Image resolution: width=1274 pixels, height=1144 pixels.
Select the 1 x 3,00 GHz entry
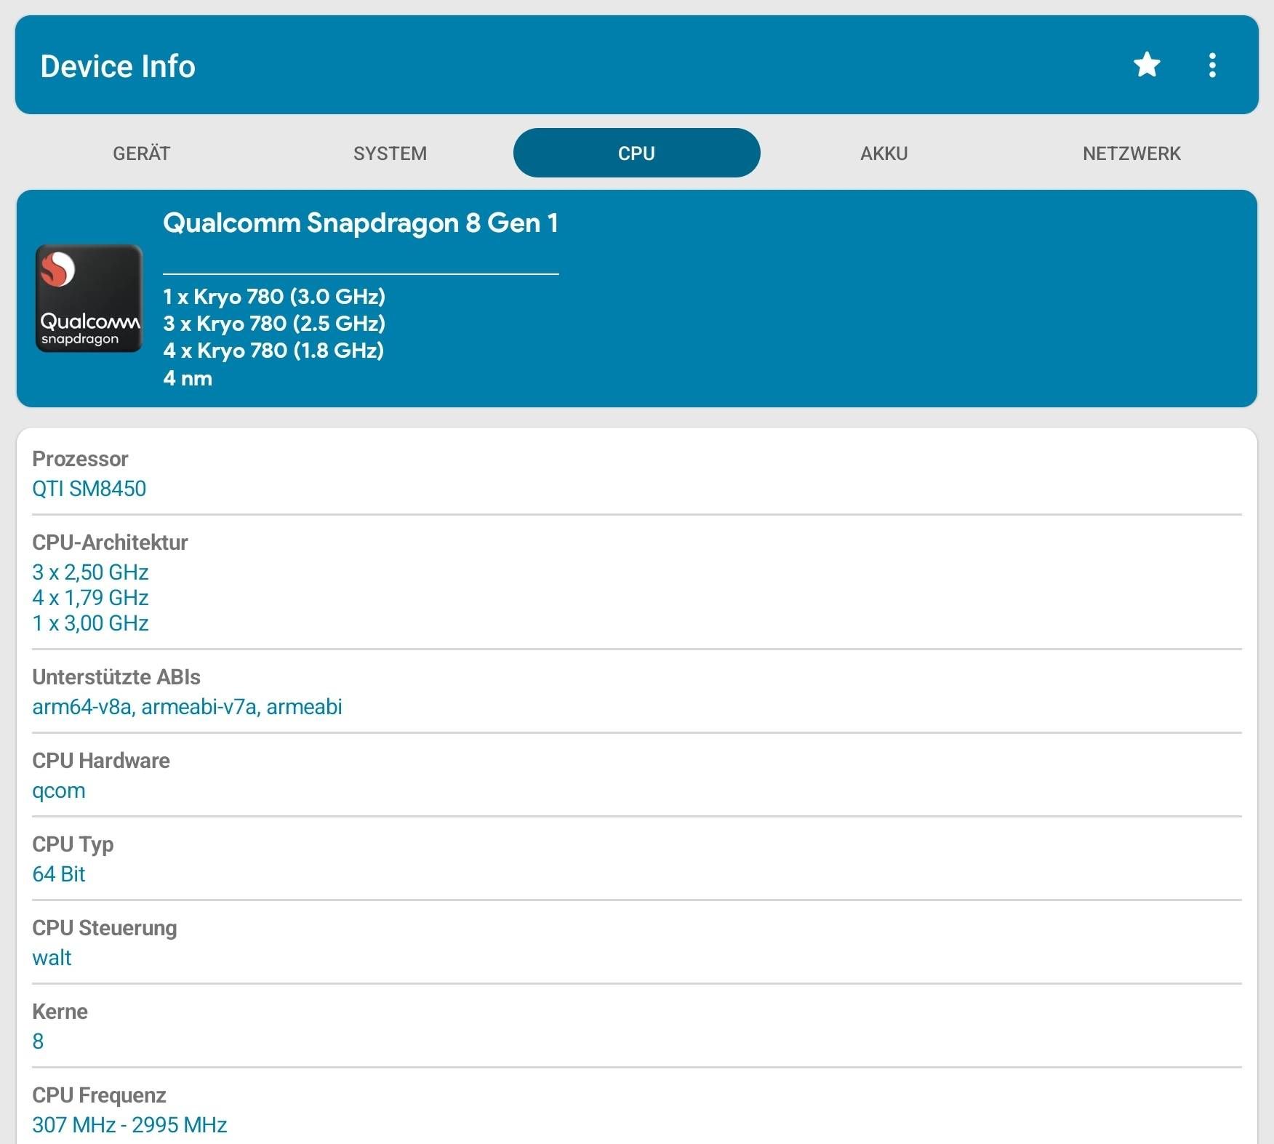90,623
